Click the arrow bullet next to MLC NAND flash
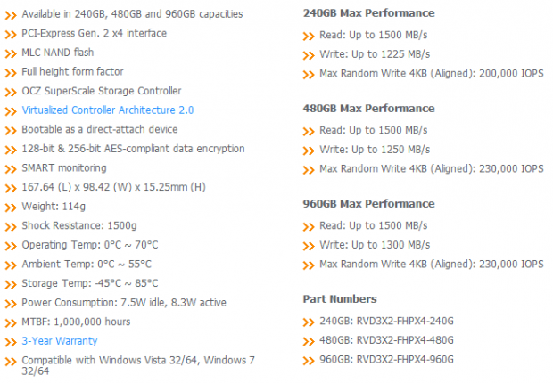 11,54
